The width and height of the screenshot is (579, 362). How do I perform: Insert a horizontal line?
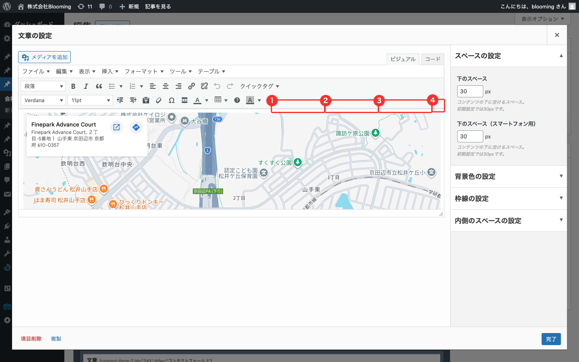click(185, 100)
